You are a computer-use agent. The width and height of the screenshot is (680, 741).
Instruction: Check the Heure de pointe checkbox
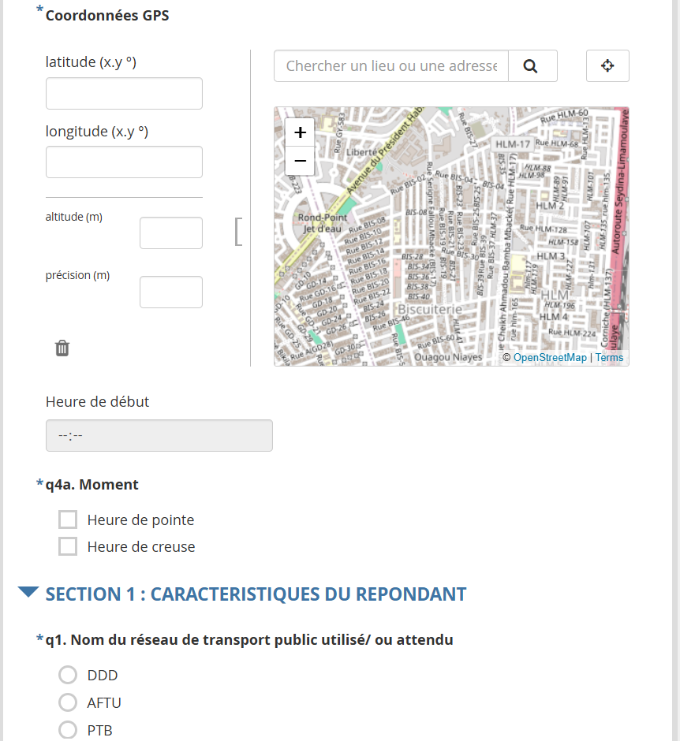69,519
